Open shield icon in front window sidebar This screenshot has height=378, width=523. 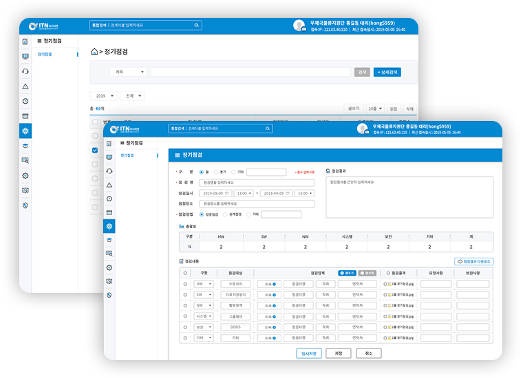(x=109, y=295)
